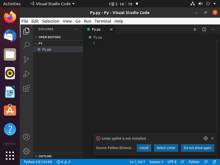Open the Accounts menu icon
The image size is (220, 165).
pos(26,137)
